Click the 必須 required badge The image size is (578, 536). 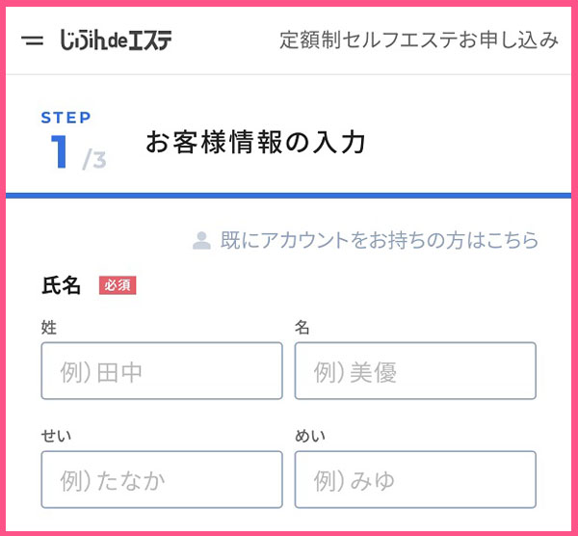(118, 285)
